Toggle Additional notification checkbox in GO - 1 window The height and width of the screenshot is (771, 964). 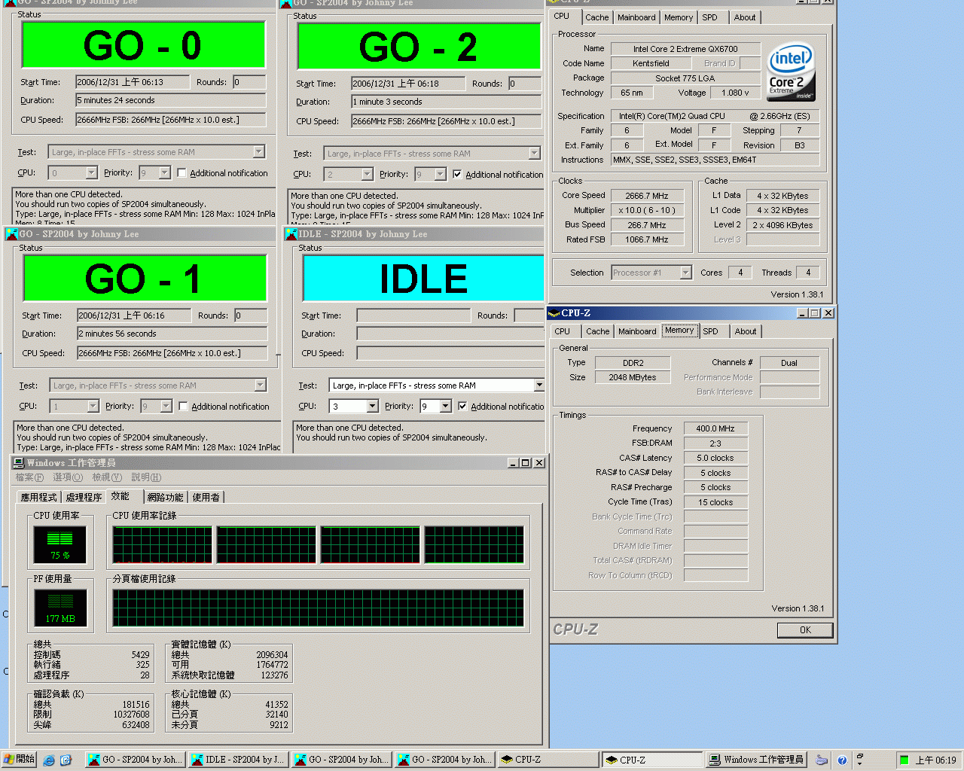click(x=183, y=406)
